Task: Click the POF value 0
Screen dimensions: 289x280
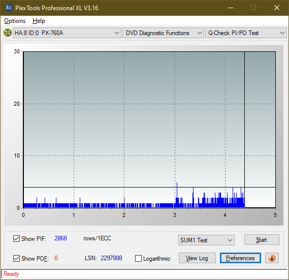Action: coord(56,258)
